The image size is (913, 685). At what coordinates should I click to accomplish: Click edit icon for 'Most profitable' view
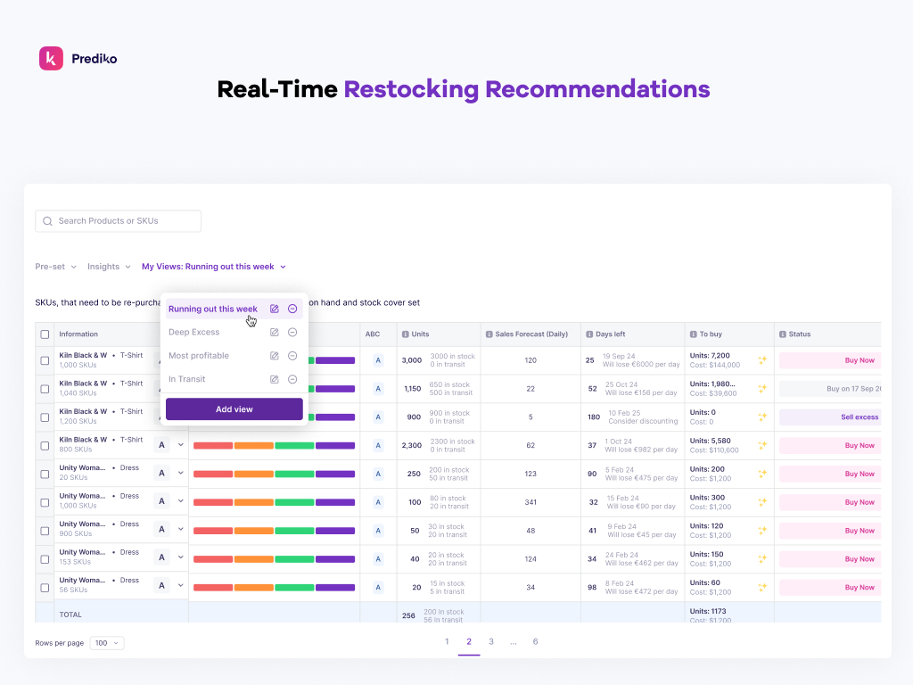click(x=275, y=356)
